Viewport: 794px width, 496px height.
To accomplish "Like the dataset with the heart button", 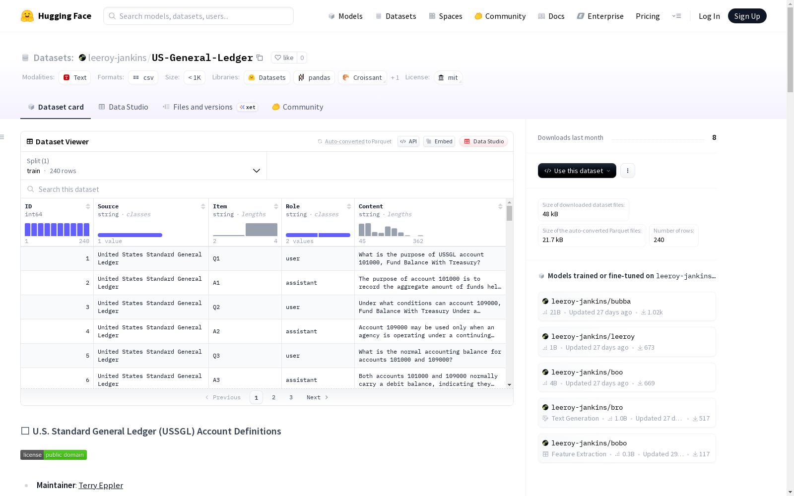I will click(x=284, y=58).
